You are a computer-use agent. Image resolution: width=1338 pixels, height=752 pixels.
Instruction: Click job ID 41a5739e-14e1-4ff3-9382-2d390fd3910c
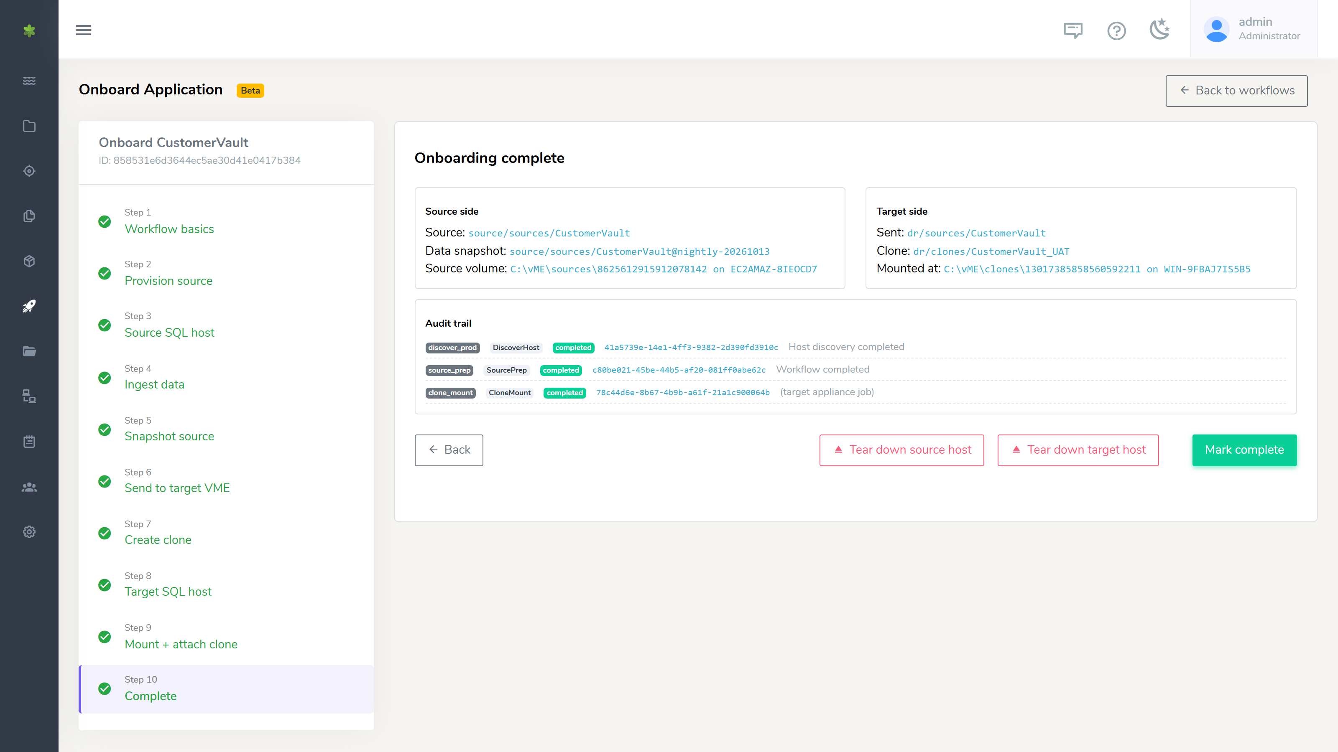[691, 348]
